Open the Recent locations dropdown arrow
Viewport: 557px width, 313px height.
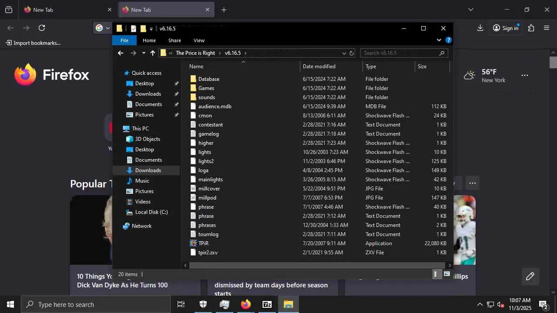144,53
